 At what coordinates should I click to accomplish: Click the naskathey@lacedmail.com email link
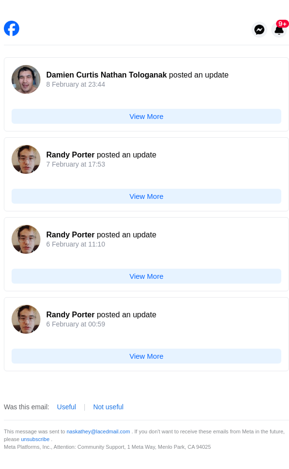pos(98,431)
